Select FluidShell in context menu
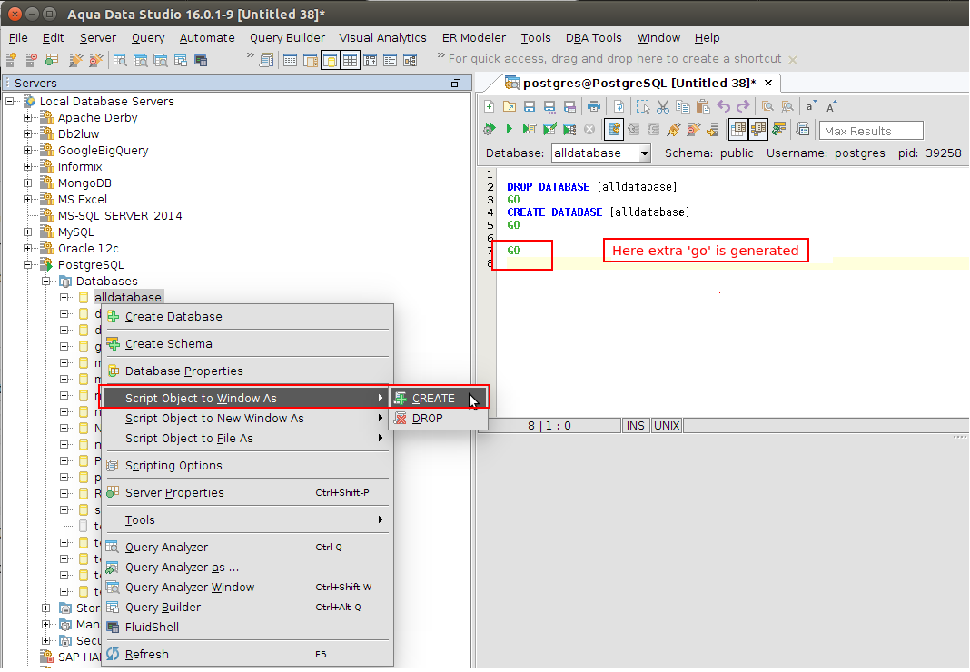The width and height of the screenshot is (970, 672). coord(247,627)
